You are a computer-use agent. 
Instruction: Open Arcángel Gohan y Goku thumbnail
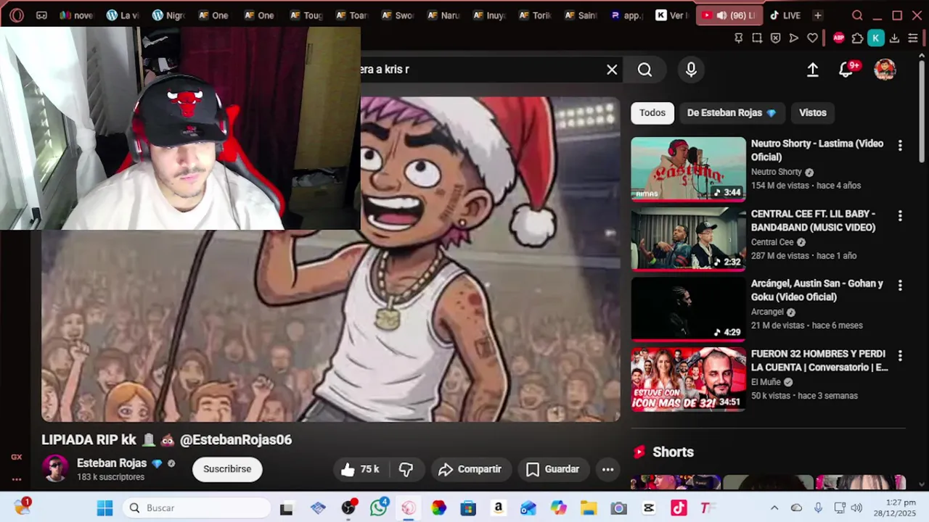click(688, 309)
